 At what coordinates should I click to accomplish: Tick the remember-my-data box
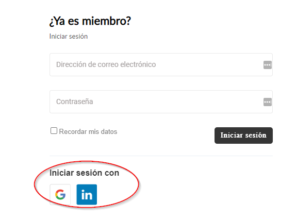54,131
